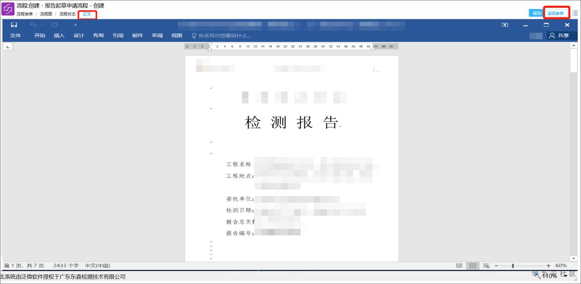Click the 检测报告 title in document

(x=292, y=123)
